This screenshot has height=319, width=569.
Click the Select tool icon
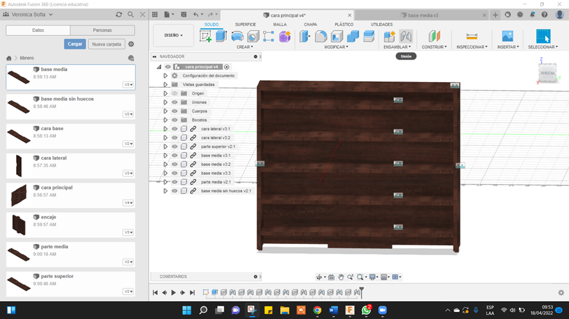543,37
